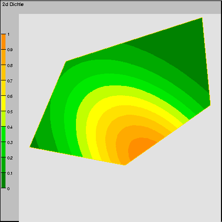Click the dark green legend segment above 0
Screen dimensions: 222x222
click(3, 180)
